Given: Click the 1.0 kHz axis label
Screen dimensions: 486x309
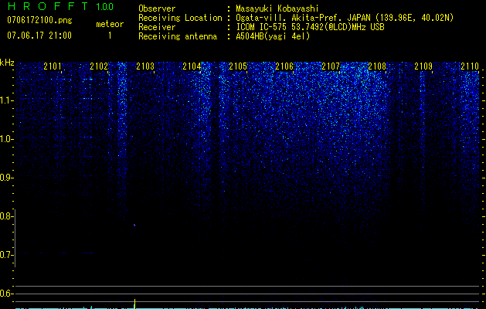Looking at the screenshot, I should 5,139.
